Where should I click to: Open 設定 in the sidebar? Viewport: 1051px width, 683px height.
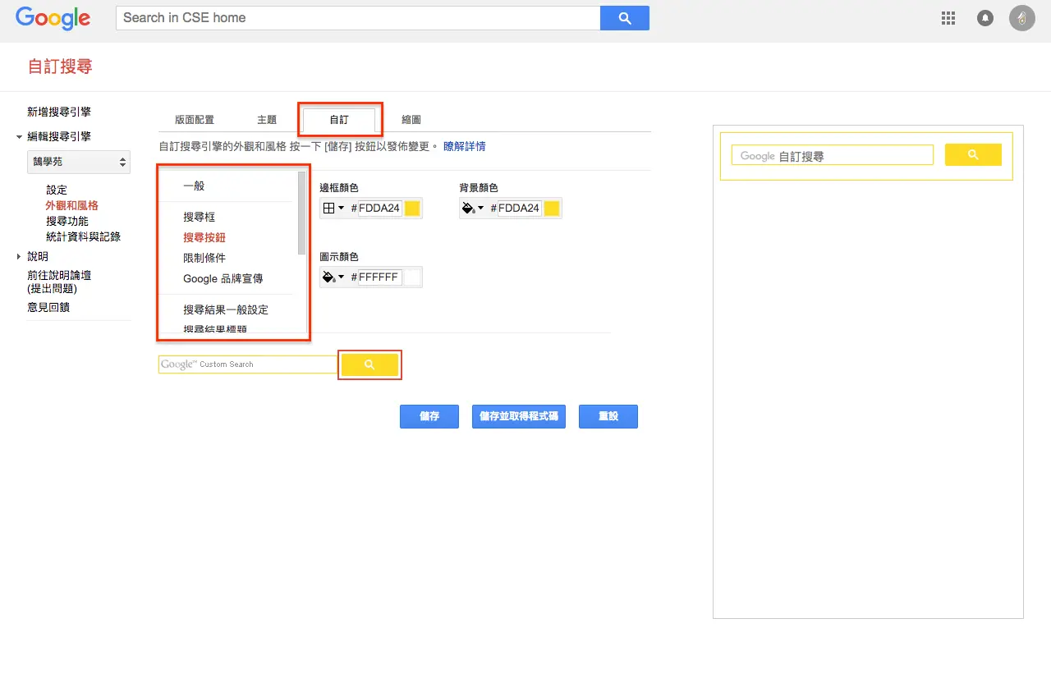[57, 190]
